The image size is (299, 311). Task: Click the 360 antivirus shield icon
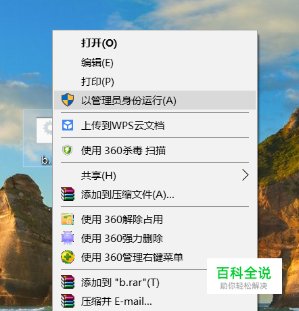67,151
